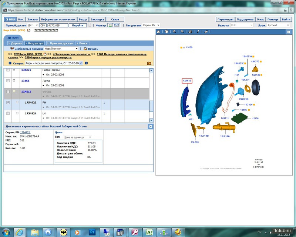Go to previous section arrow icon
The width and height of the screenshot is (296, 237).
(10, 63)
